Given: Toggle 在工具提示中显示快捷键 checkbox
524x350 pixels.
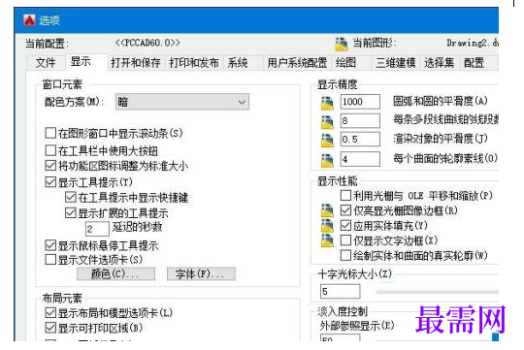Looking at the screenshot, I should [x=71, y=197].
